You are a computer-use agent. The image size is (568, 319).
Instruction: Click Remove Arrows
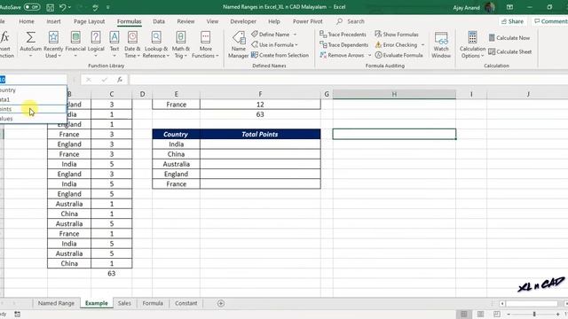(342, 55)
